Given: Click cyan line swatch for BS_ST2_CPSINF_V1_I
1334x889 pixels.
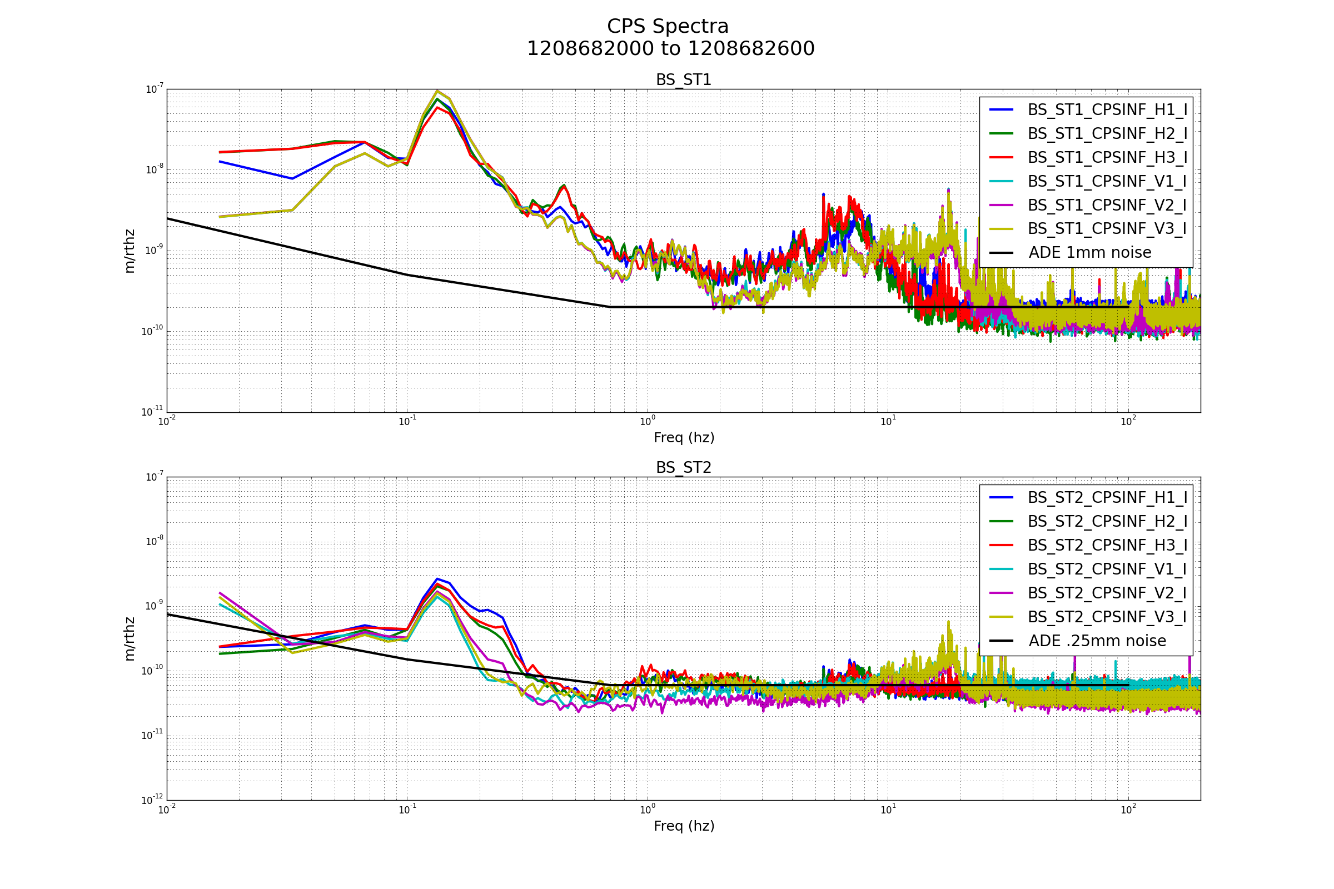Looking at the screenshot, I should (1002, 568).
